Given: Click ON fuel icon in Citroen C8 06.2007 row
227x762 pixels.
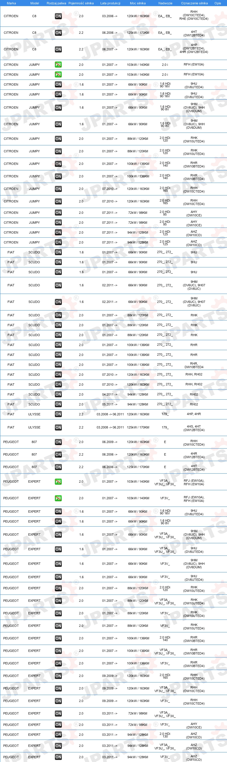Looking at the screenshot, I should 58,50.
